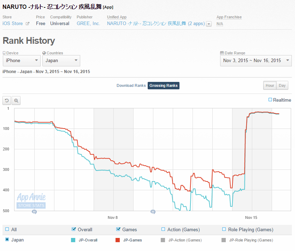
Task: Check the All categories checkbox
Action: (7, 229)
